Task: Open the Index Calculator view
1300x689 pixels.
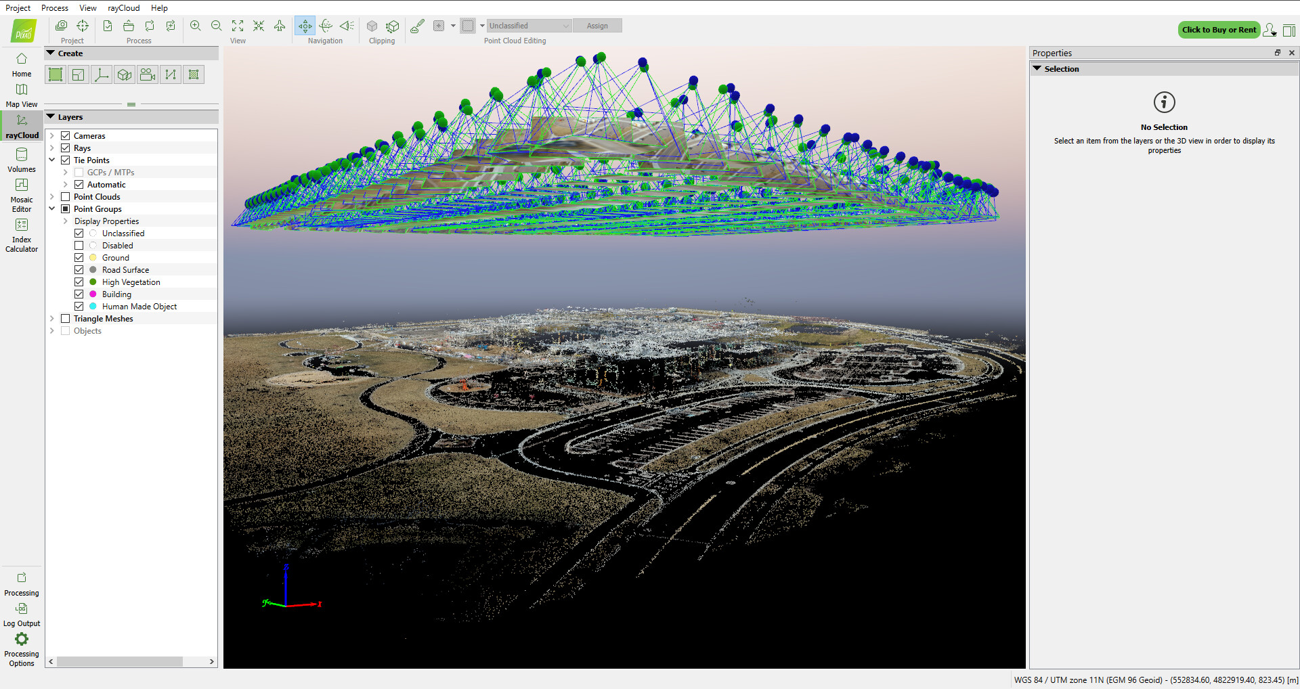Action: 22,235
